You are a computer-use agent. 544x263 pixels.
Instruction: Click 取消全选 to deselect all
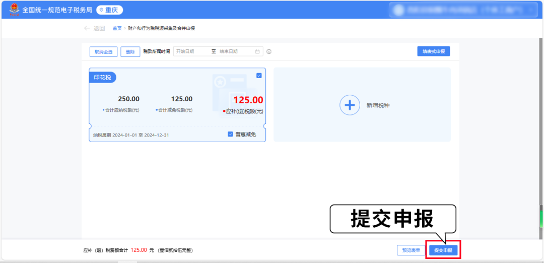pyautogui.click(x=103, y=51)
